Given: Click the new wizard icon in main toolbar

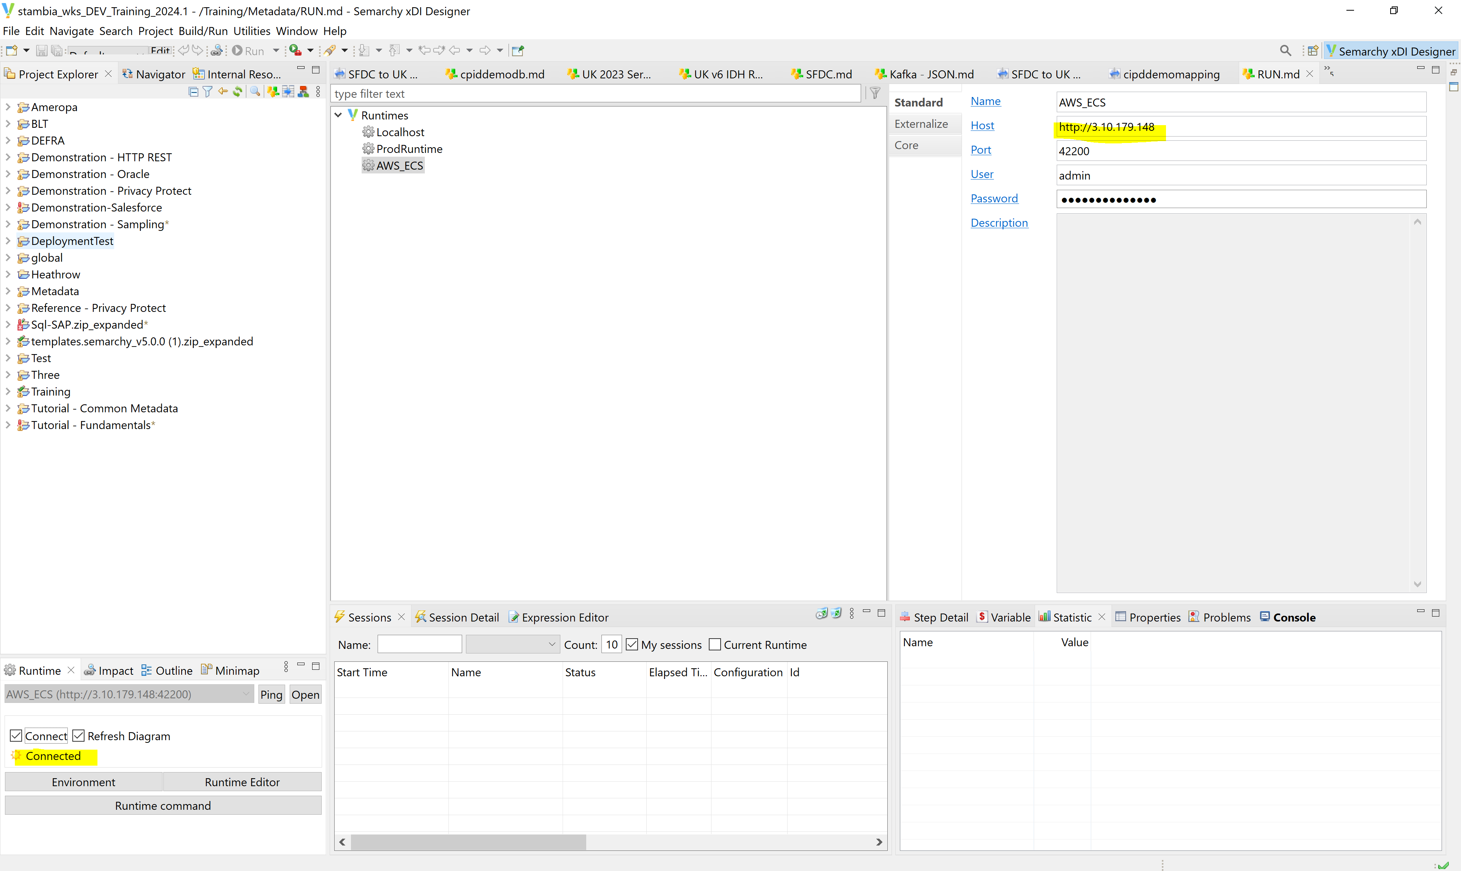Looking at the screenshot, I should tap(11, 51).
